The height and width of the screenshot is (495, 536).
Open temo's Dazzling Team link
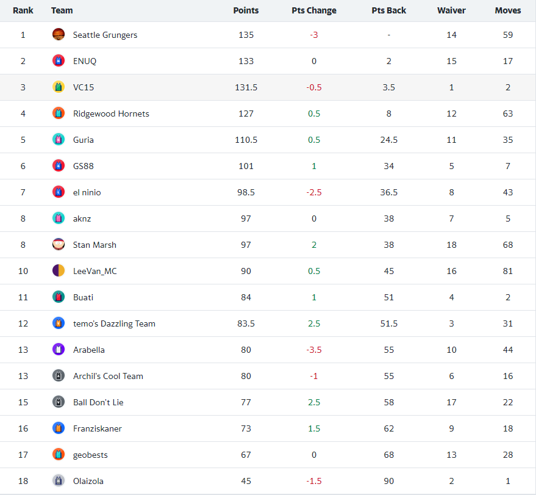(114, 323)
